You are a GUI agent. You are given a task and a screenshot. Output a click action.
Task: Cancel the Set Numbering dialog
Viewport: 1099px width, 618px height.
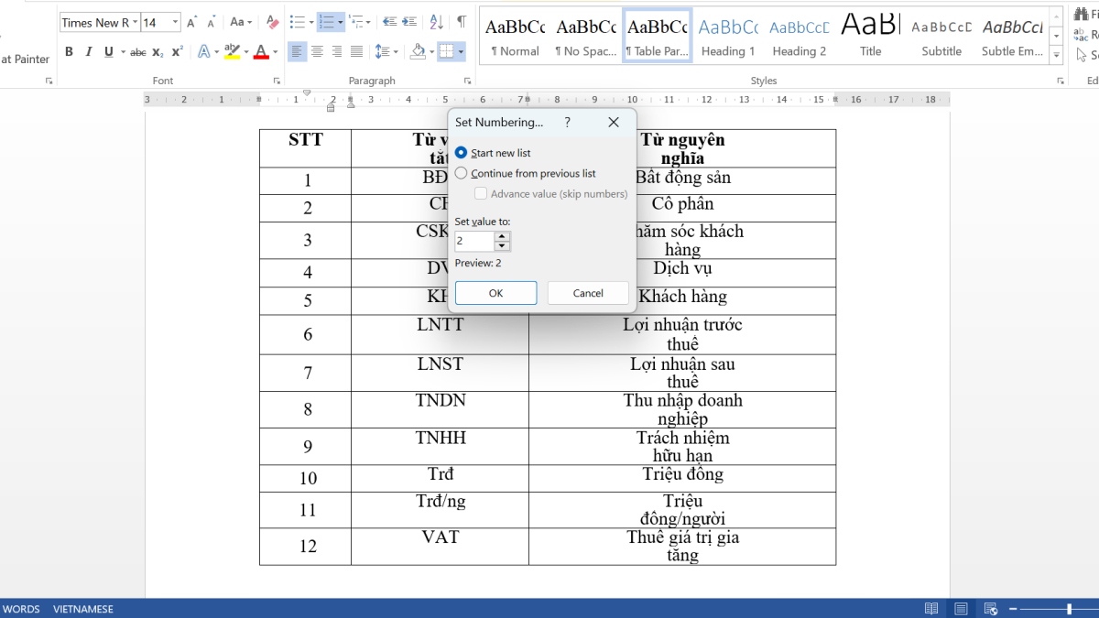coord(587,293)
